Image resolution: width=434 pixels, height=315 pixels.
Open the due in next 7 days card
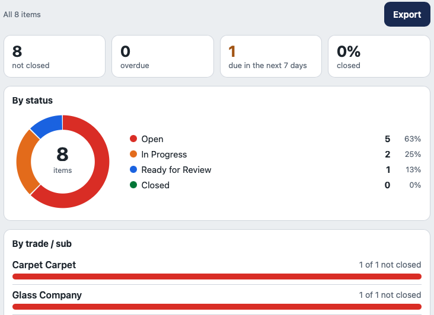click(x=271, y=56)
